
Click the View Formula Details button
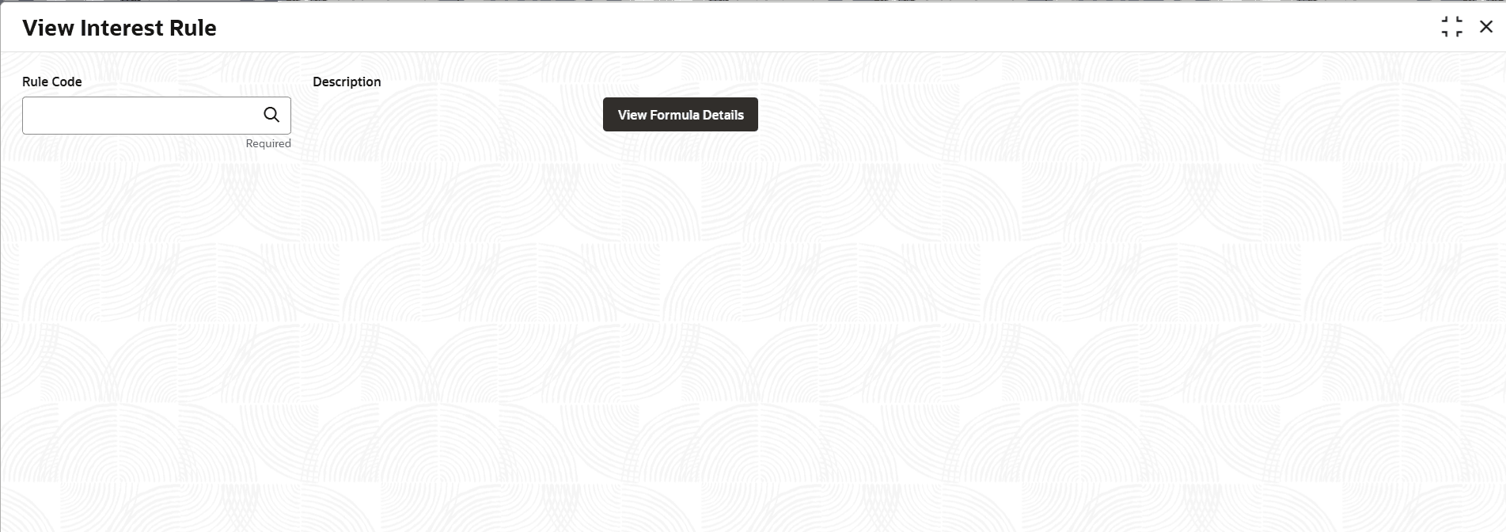coord(680,115)
